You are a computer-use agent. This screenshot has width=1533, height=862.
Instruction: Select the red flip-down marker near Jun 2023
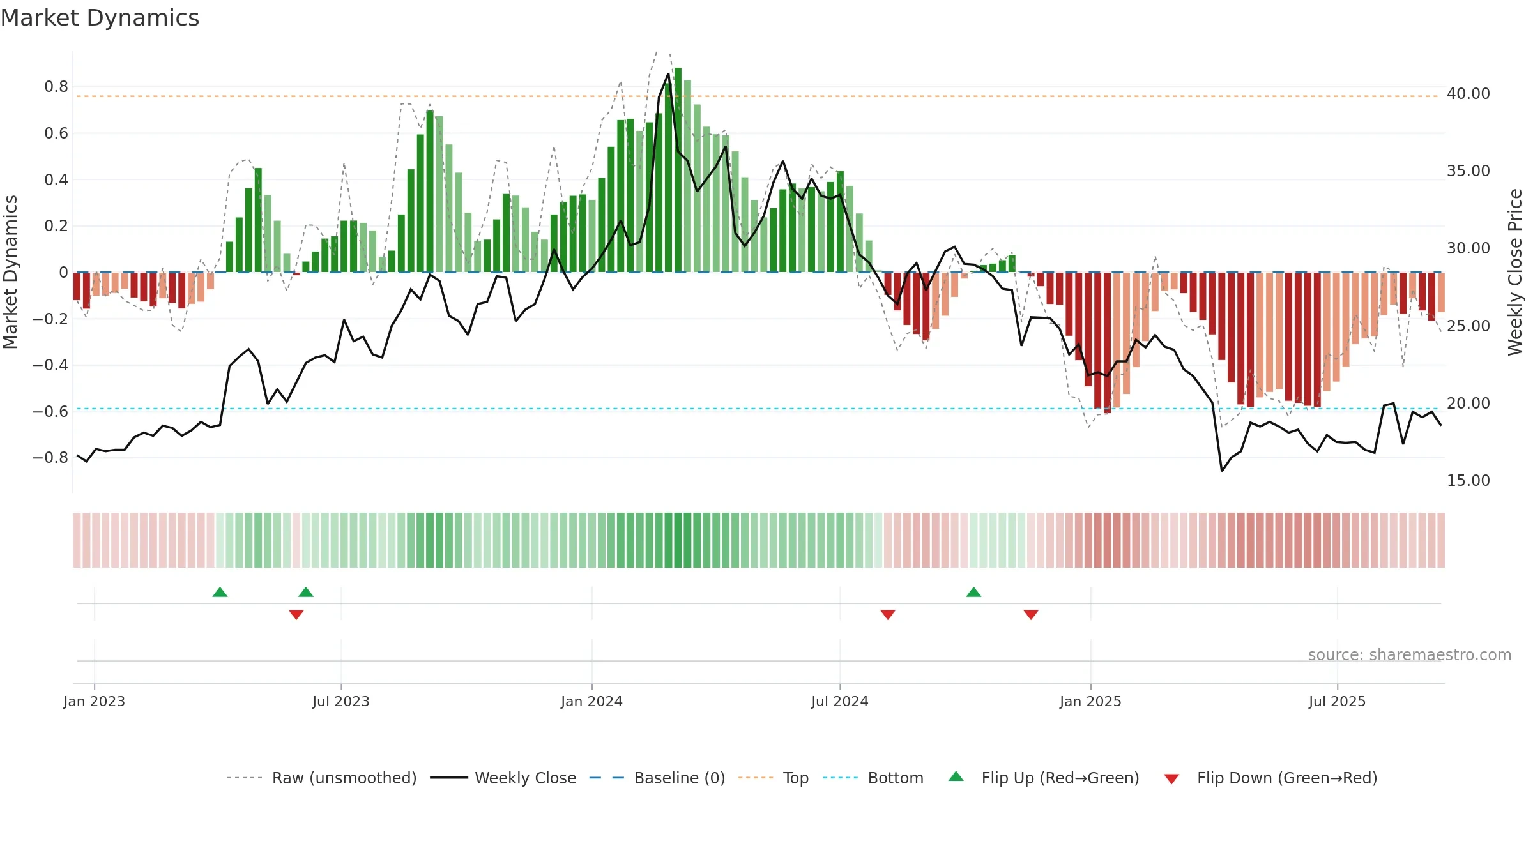(296, 614)
